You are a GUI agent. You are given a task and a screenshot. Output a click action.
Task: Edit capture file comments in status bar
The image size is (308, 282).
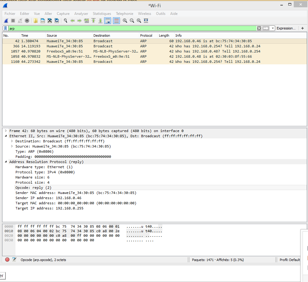point(14,260)
